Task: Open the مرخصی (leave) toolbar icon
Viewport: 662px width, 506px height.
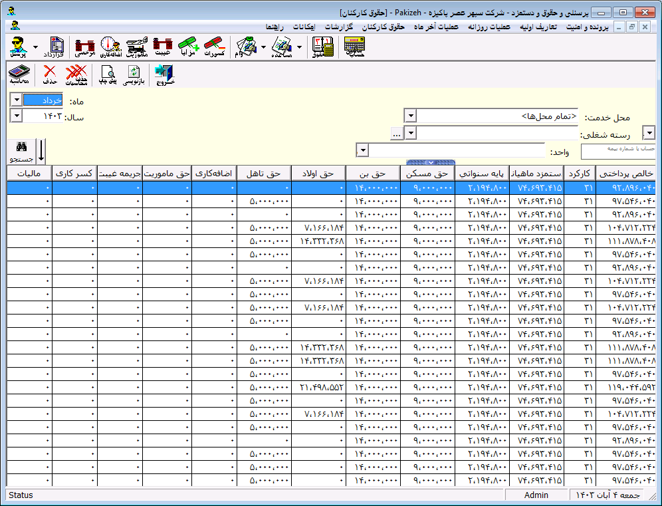Action: tap(85, 47)
